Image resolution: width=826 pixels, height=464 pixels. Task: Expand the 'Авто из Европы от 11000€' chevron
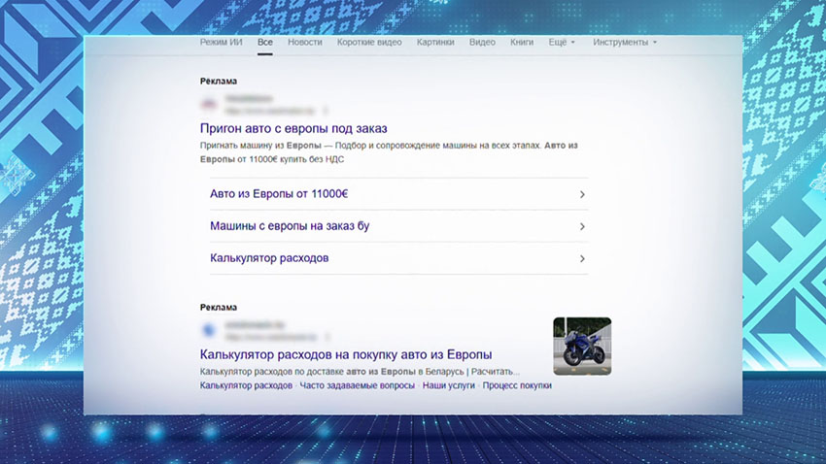[581, 194]
